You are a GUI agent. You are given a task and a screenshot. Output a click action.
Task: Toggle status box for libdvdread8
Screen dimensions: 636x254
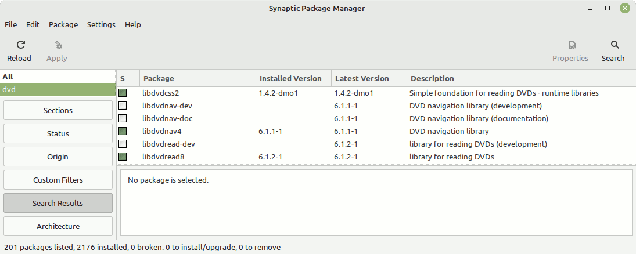click(123, 157)
